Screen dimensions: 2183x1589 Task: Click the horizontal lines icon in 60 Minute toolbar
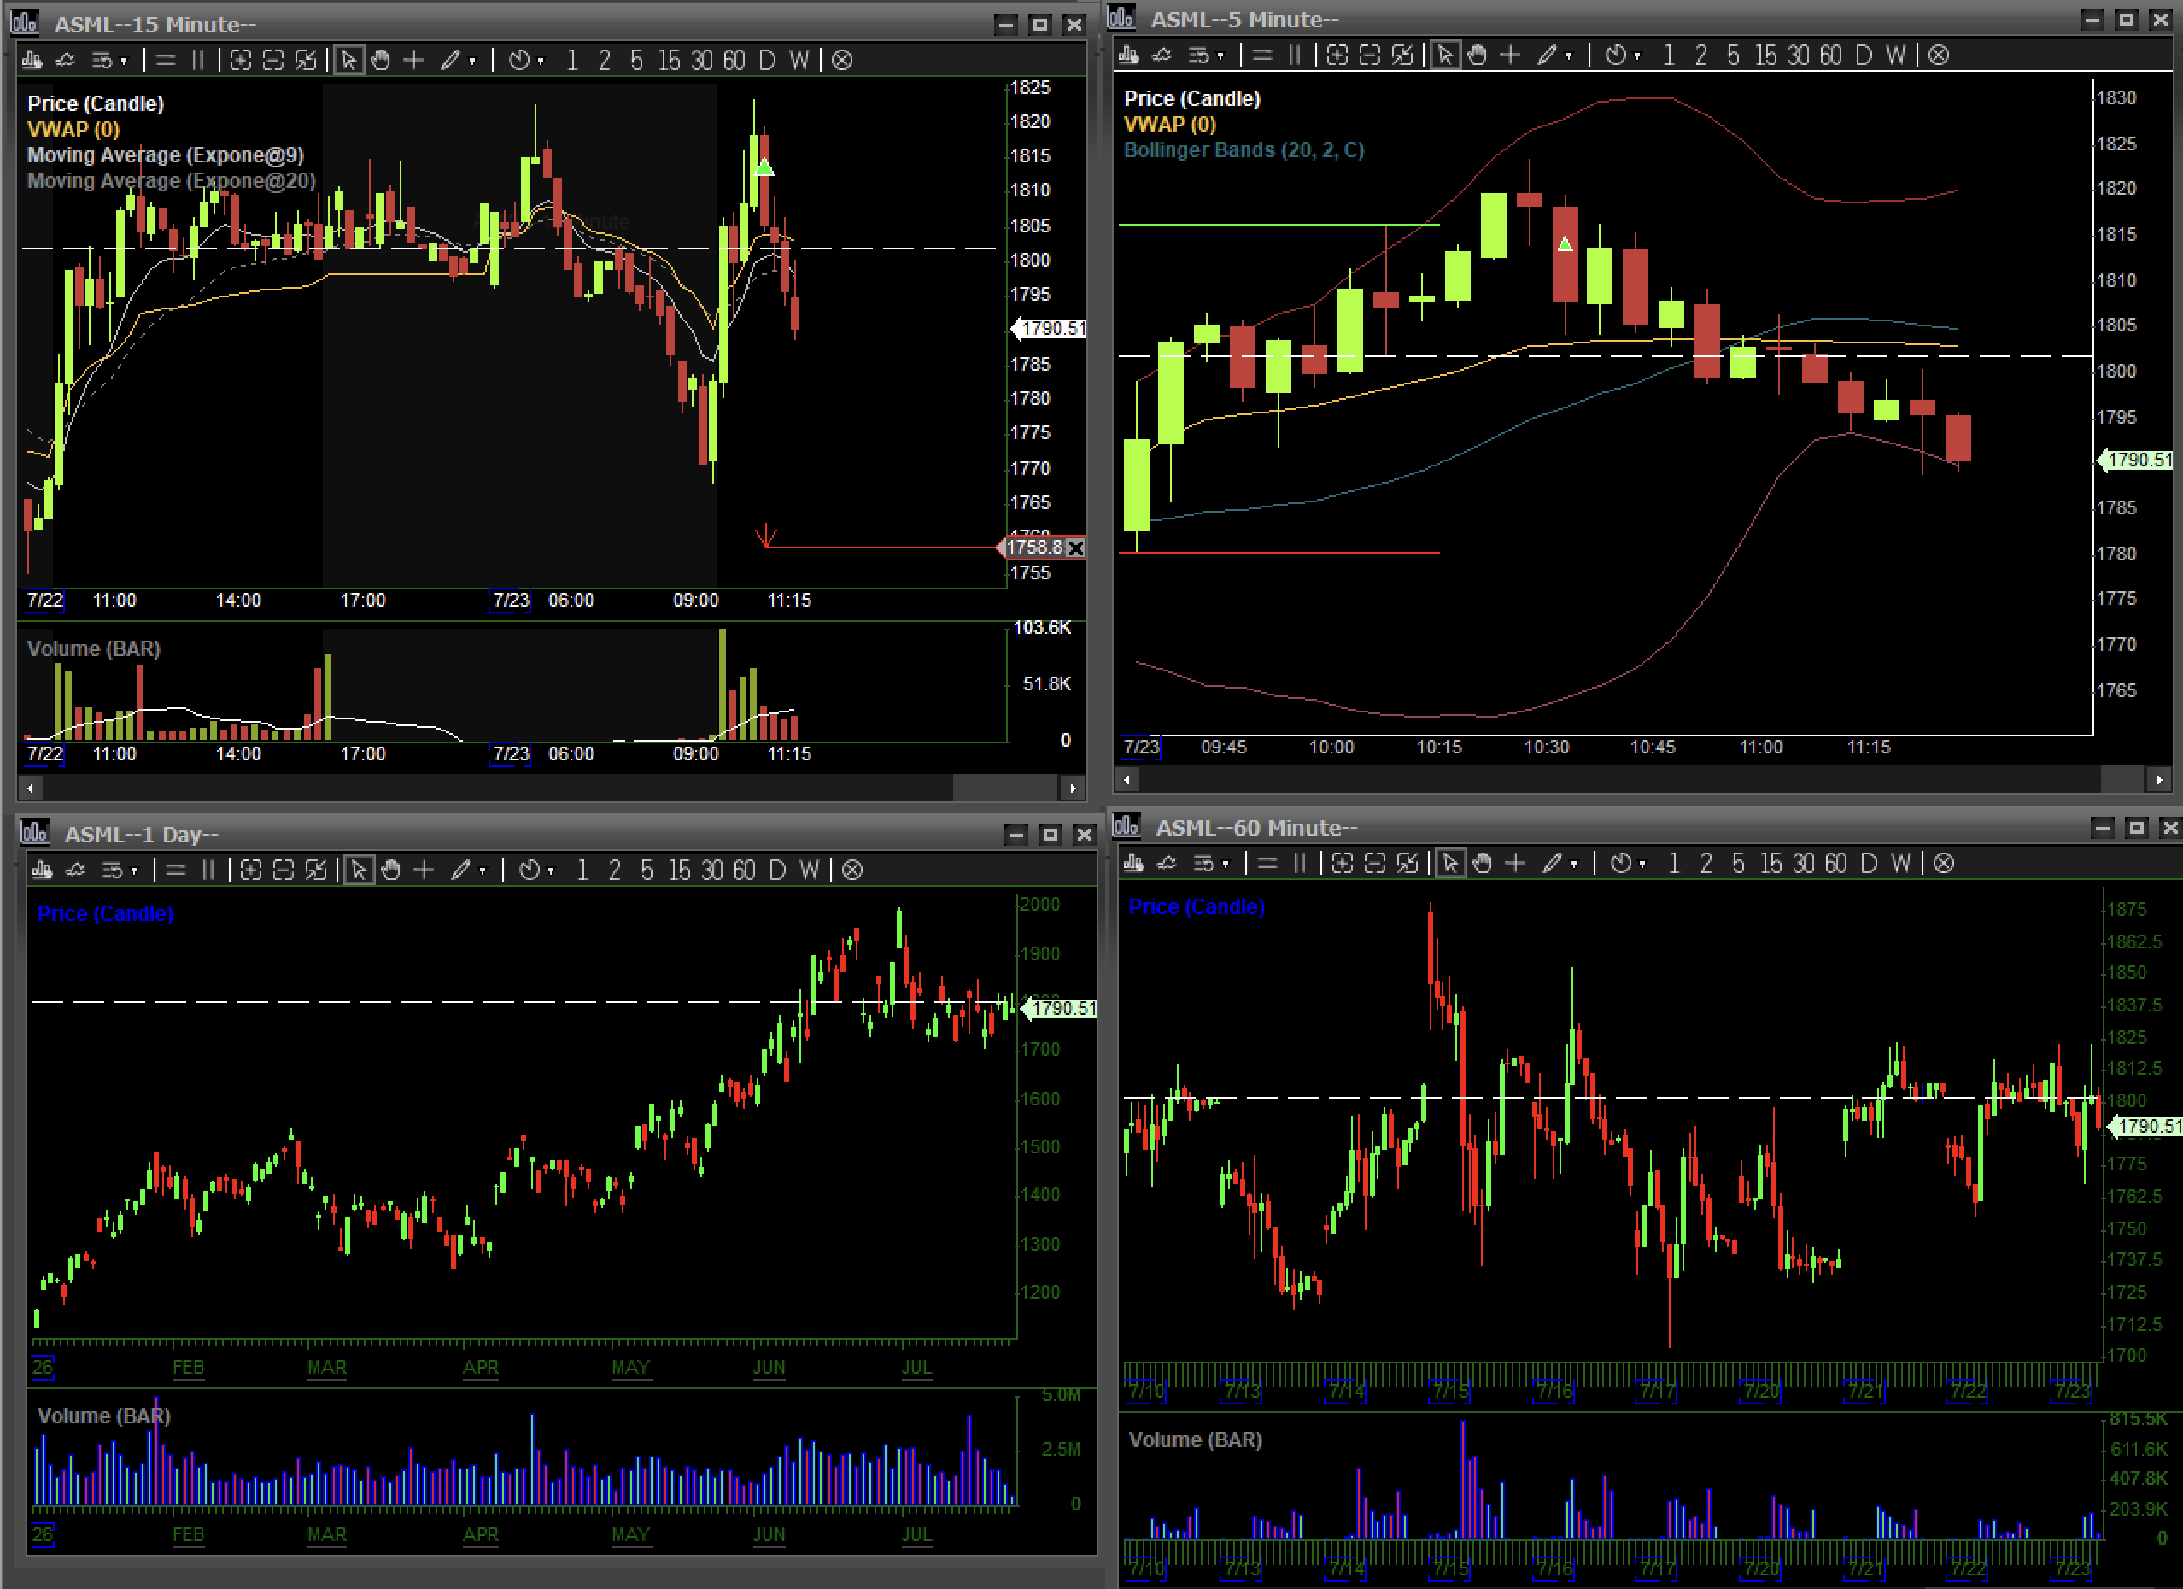coord(1267,864)
